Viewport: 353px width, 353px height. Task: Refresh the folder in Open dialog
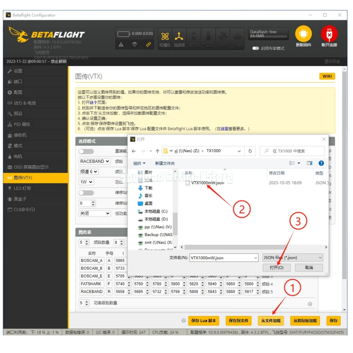(x=250, y=151)
